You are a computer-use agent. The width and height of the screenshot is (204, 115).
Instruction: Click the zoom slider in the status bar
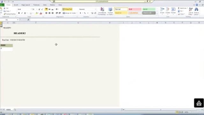coord(198,112)
